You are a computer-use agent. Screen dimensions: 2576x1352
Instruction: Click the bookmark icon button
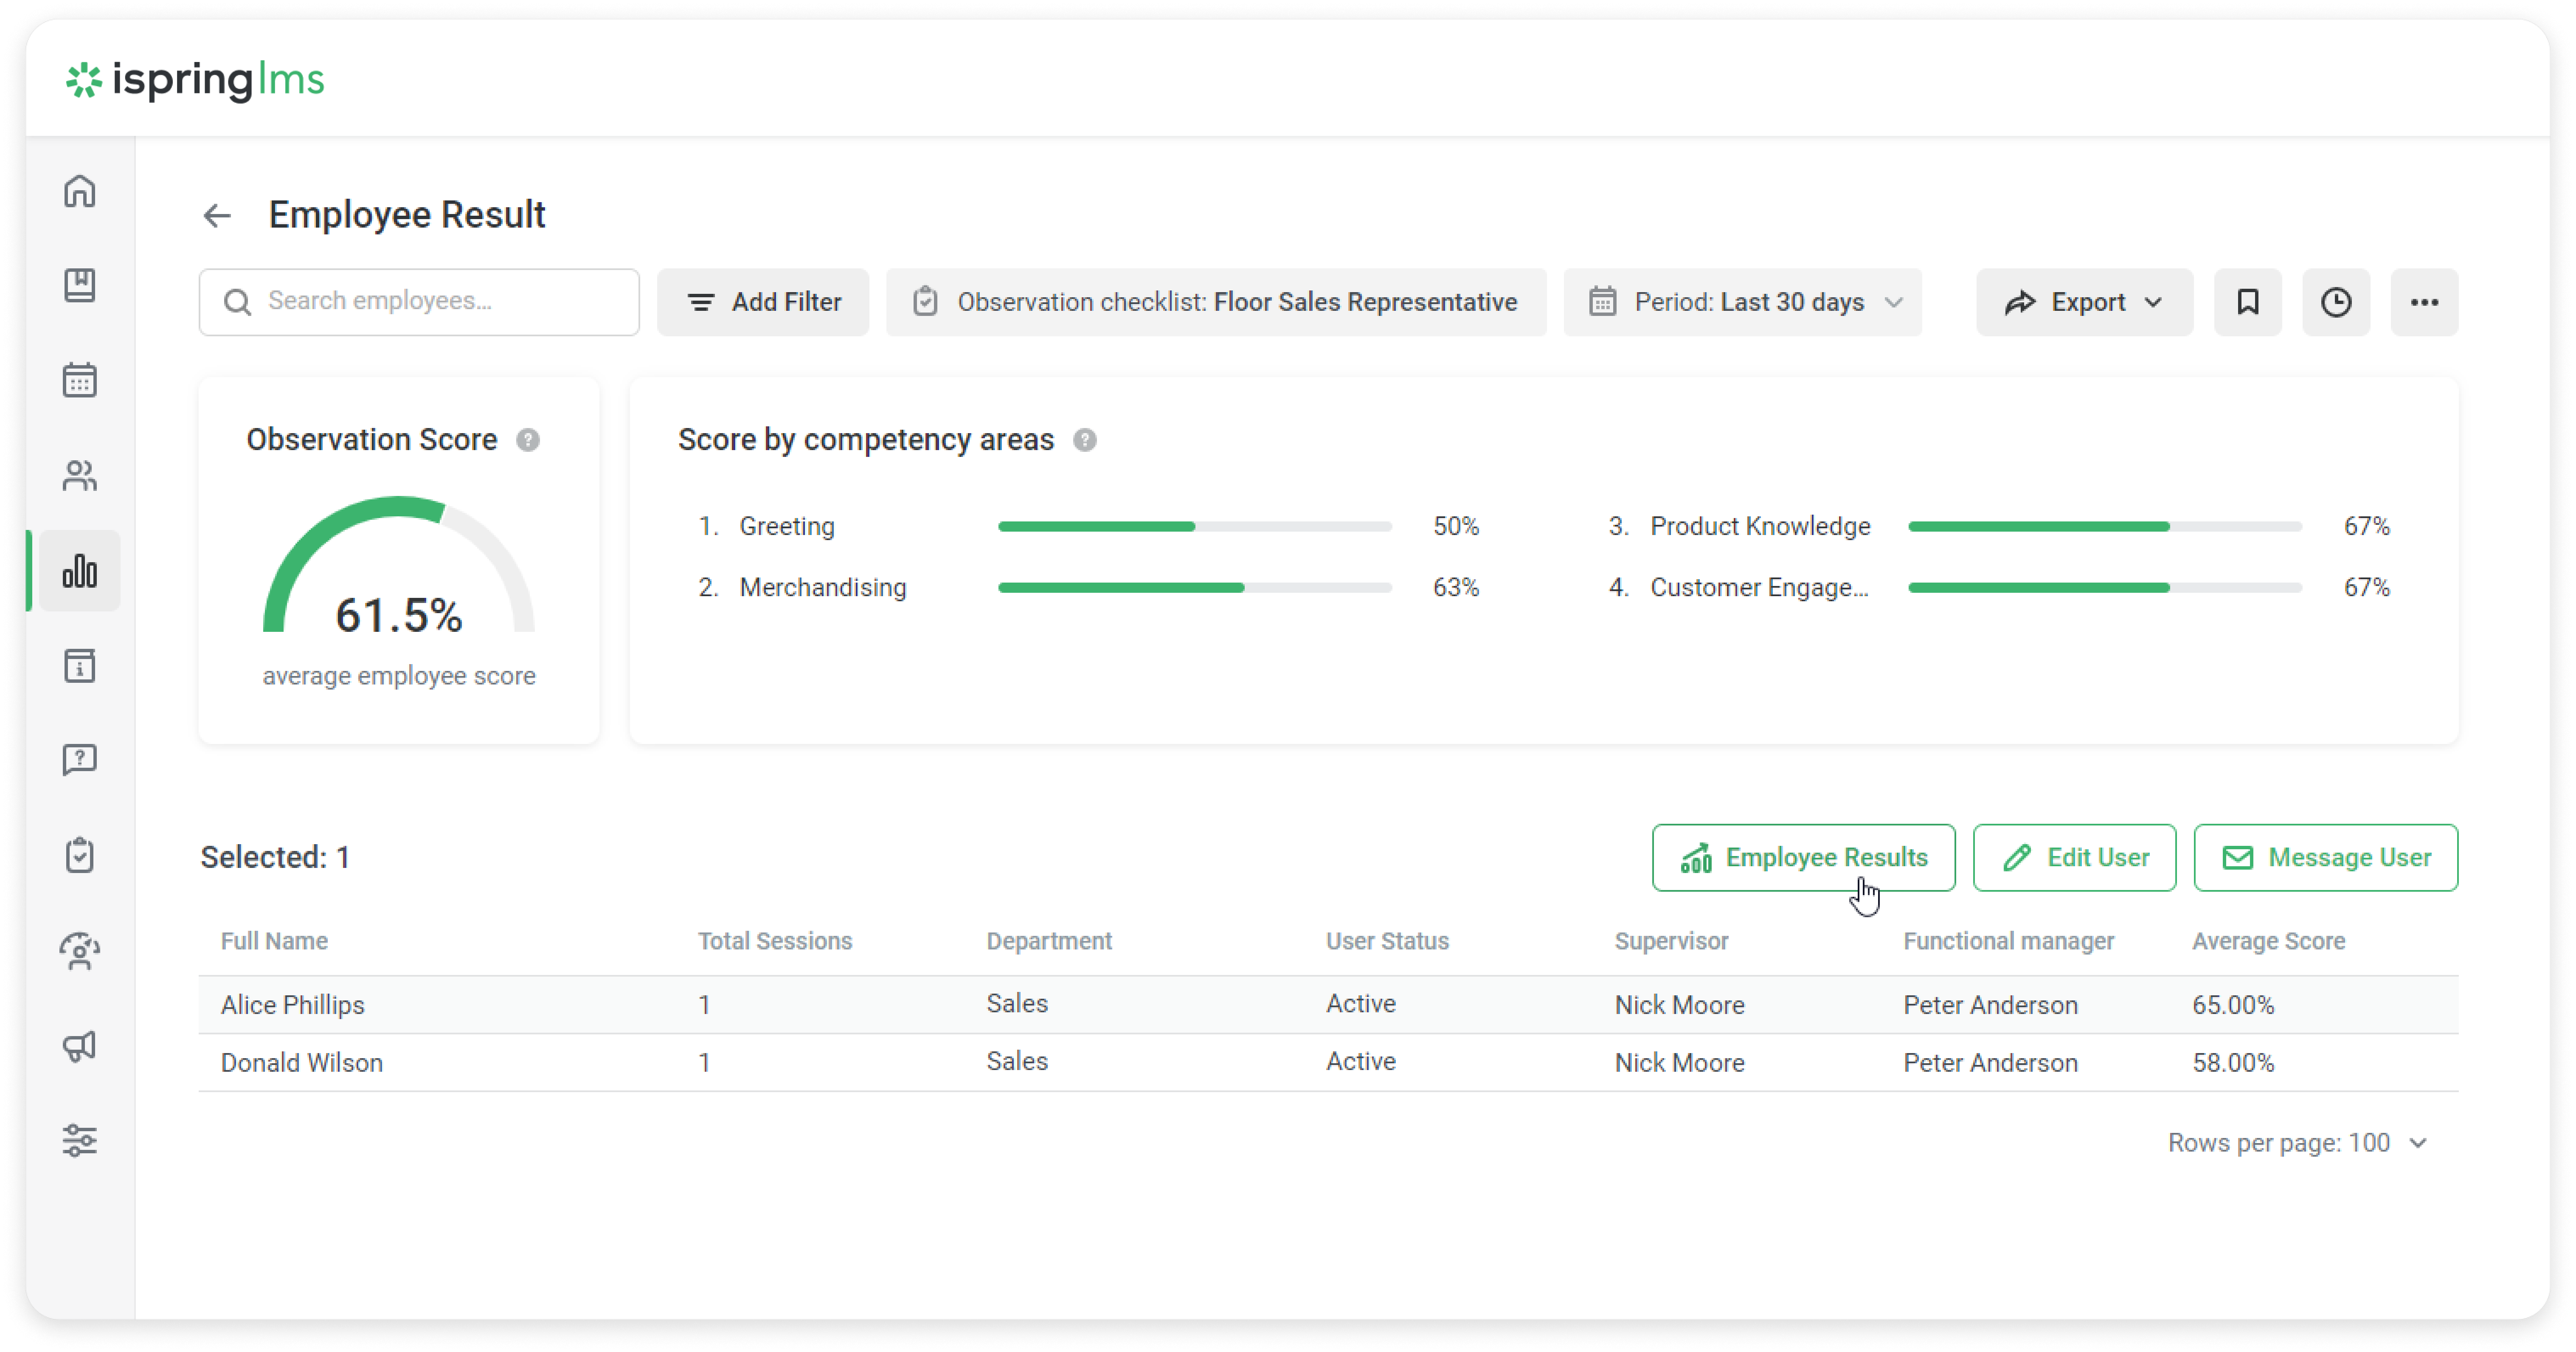2247,302
